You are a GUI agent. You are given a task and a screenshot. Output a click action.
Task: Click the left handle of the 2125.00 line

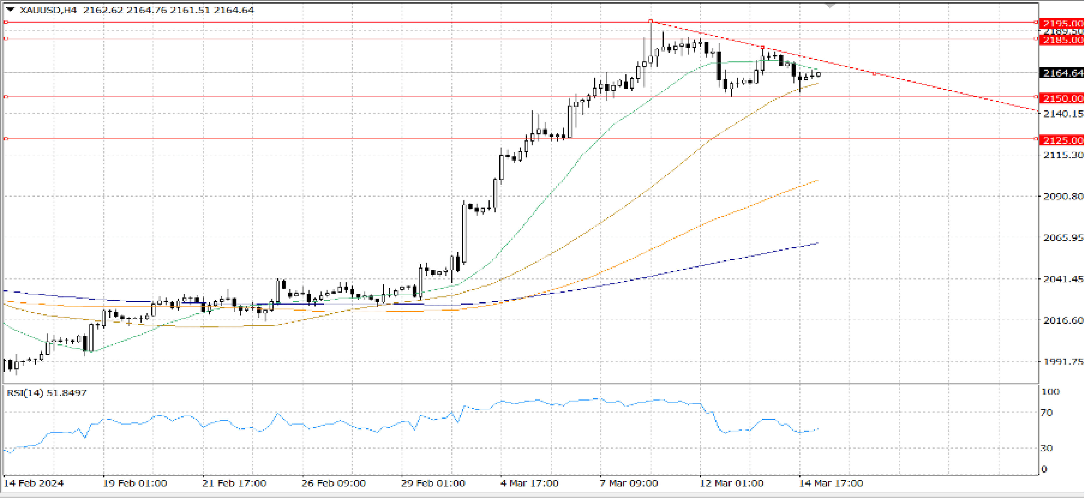click(x=6, y=139)
